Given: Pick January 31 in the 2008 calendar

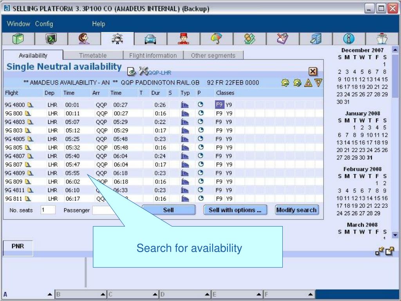Looking at the screenshot, I should 370,158.
